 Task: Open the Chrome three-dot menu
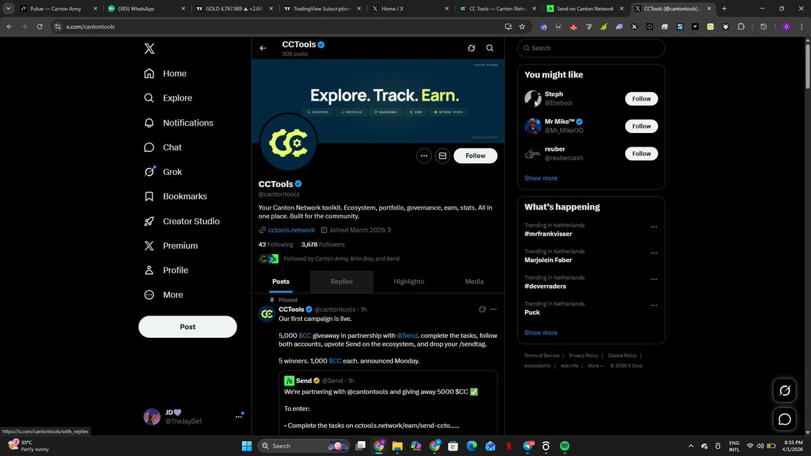(801, 26)
